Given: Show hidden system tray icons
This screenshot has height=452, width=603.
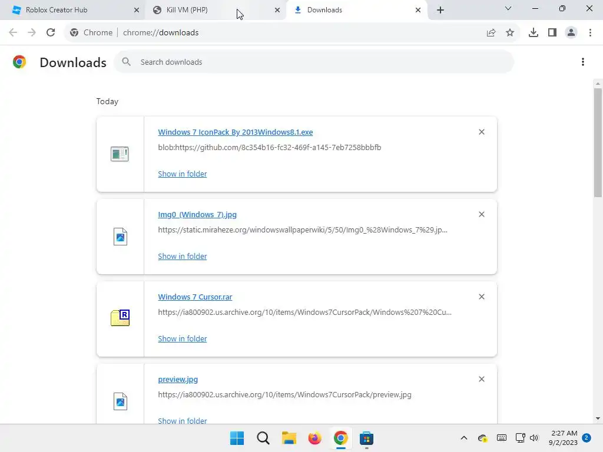Looking at the screenshot, I should point(464,438).
